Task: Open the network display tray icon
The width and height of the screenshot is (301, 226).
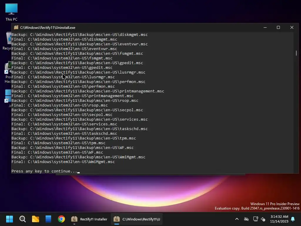Action: click(x=255, y=219)
